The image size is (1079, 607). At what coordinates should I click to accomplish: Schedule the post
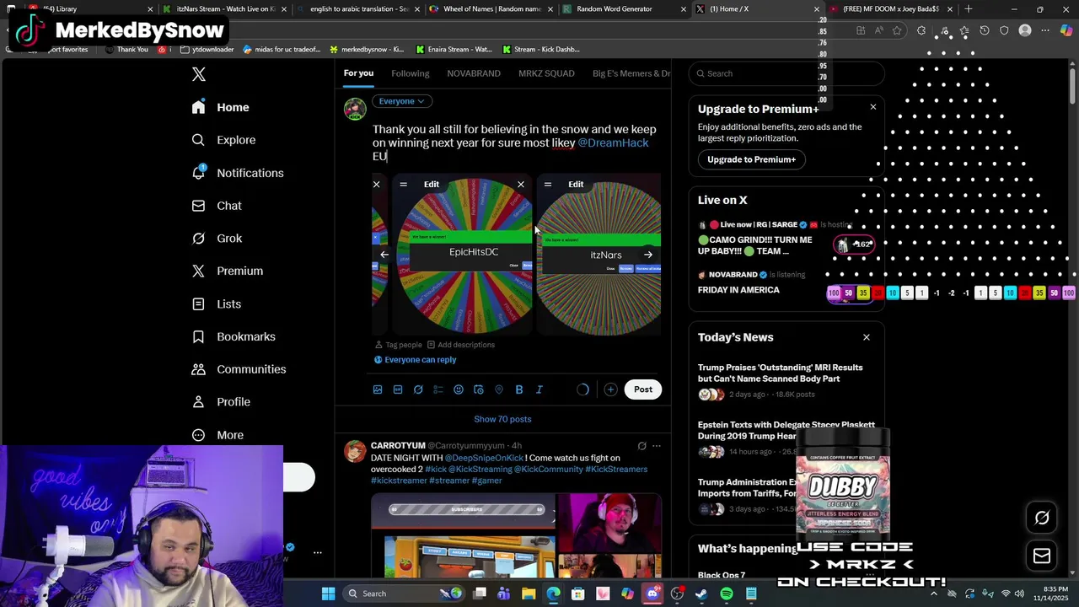pyautogui.click(x=479, y=389)
